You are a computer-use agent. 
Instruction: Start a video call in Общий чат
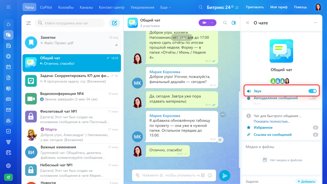pos(204,23)
